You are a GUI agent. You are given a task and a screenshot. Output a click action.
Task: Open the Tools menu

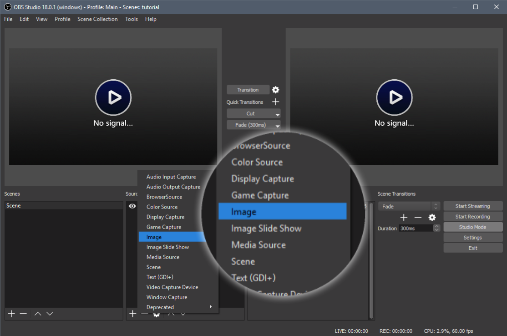(132, 19)
